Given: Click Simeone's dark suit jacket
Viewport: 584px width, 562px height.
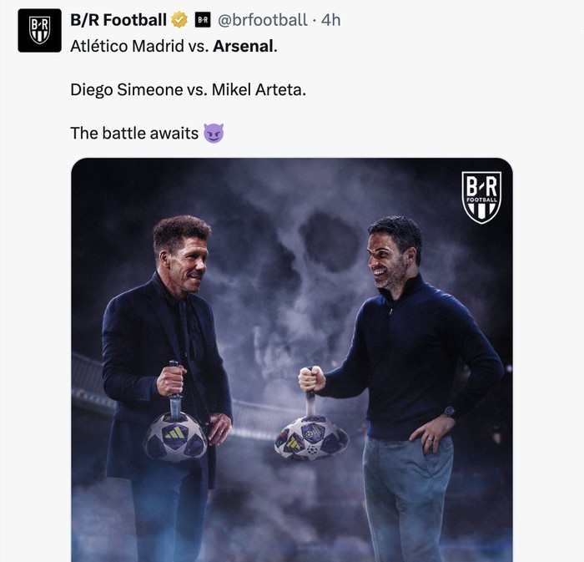Looking at the screenshot, I should [x=133, y=351].
